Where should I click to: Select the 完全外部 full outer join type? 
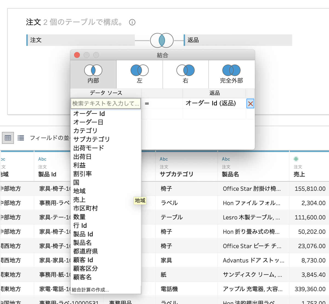pyautogui.click(x=232, y=74)
